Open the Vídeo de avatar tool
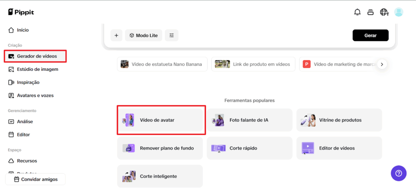The height and width of the screenshot is (194, 416). 160,120
